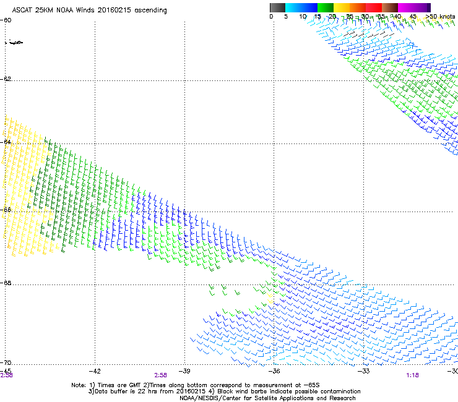The width and height of the screenshot is (458, 402).
Task: Select the '-62' latitude axis label
Action: pyautogui.click(x=6, y=79)
